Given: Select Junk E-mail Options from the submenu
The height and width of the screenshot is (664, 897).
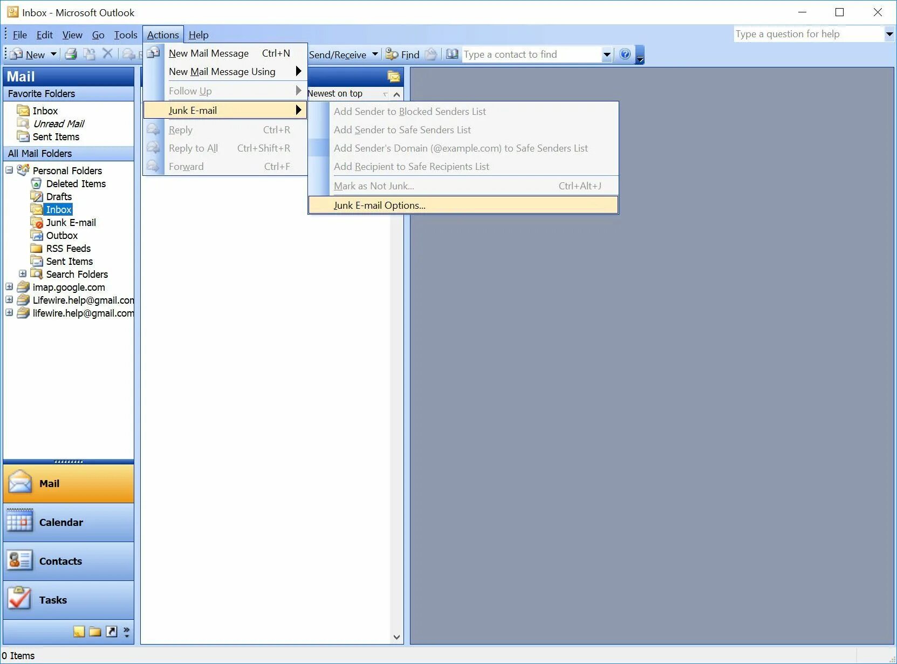Looking at the screenshot, I should [379, 205].
